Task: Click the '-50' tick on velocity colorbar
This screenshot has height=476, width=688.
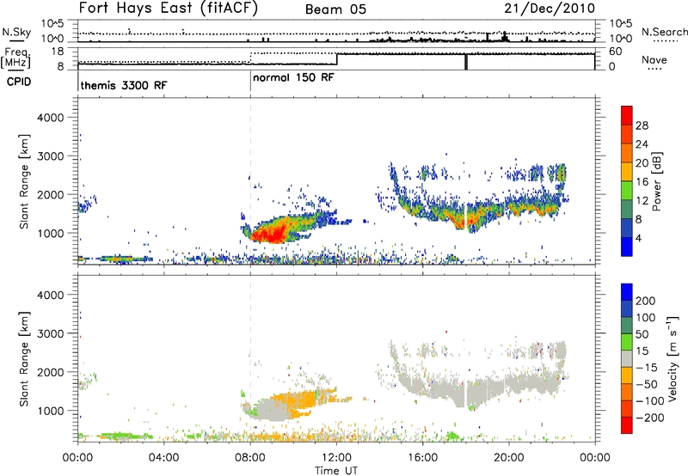Action: (647, 384)
